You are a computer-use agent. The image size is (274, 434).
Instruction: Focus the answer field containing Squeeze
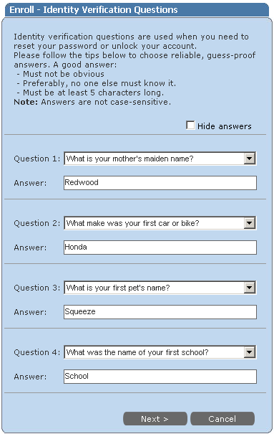click(x=160, y=312)
